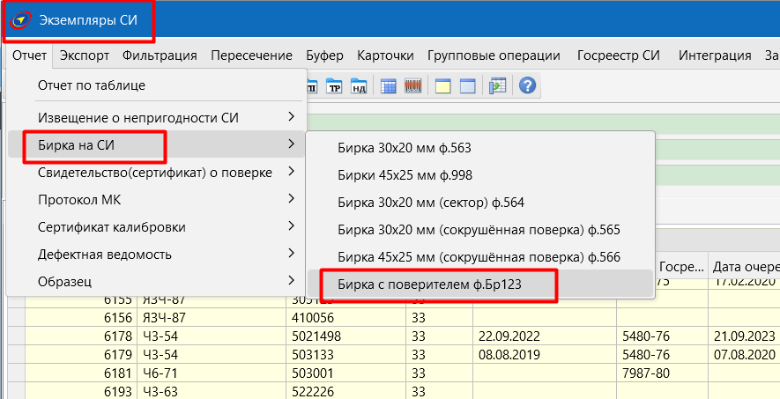This screenshot has width=780, height=399.
Task: Click date cell 07.08.2020
Action: coord(745,355)
